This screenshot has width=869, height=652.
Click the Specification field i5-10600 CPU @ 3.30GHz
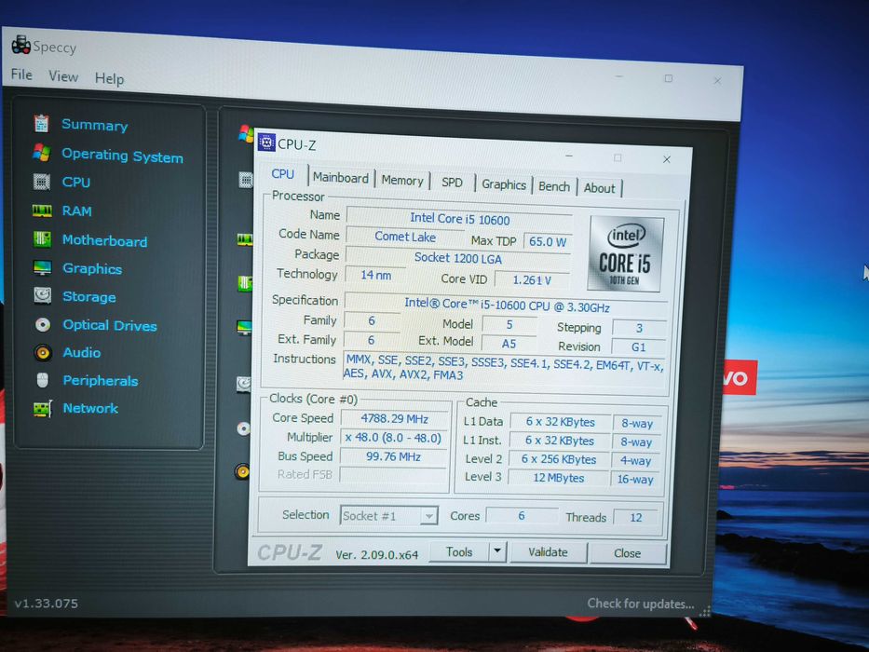click(x=506, y=305)
